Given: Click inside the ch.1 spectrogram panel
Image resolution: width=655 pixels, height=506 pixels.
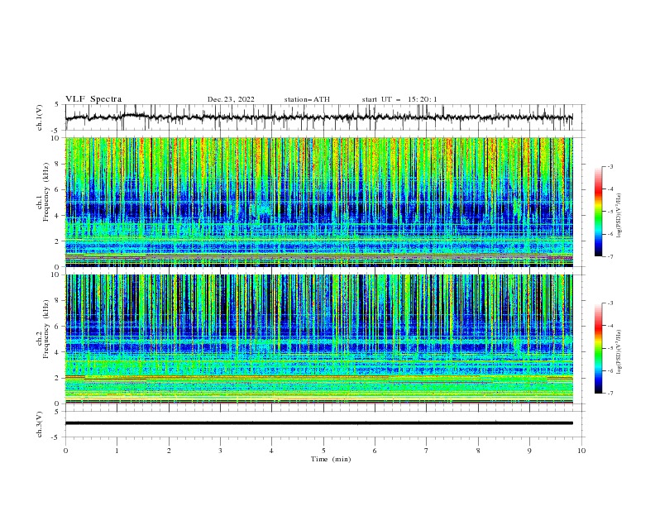Looking at the screenshot, I should 319,202.
